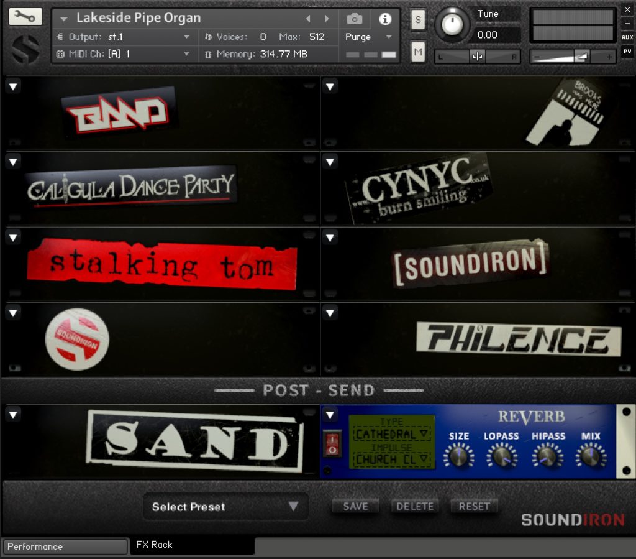Open the reverb TYPE Cathedral dropdown
636x559 pixels.
point(391,435)
